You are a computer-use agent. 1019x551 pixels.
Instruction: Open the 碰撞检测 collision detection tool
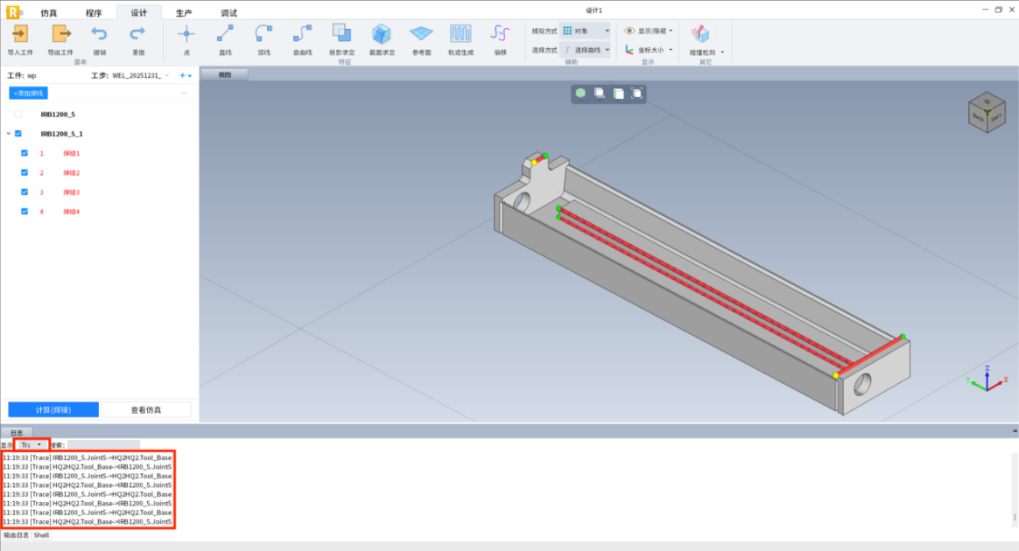tap(700, 34)
